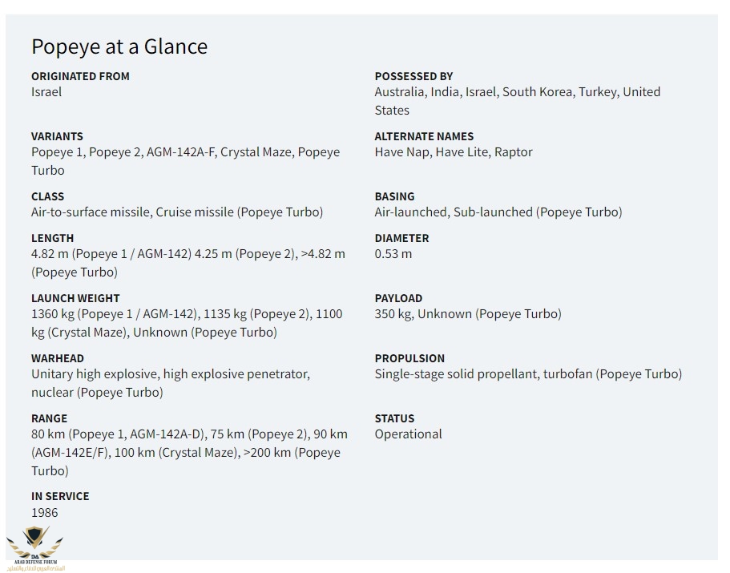Screen dimensions: 730x573
Task: Click the 'BASING' field label
Action: [x=394, y=196]
